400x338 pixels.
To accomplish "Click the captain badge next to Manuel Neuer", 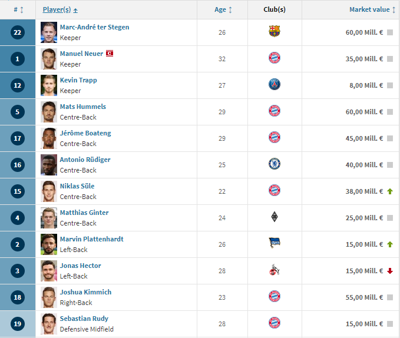I will coord(110,53).
